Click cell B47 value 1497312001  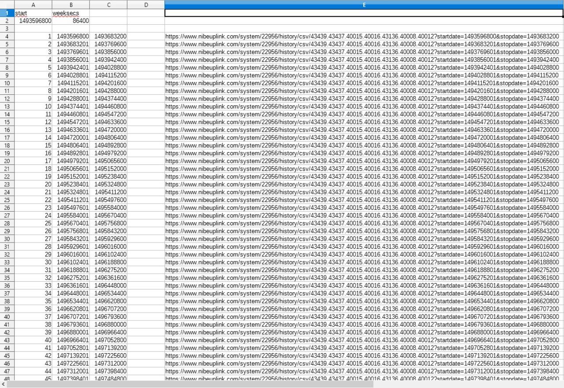click(x=71, y=371)
